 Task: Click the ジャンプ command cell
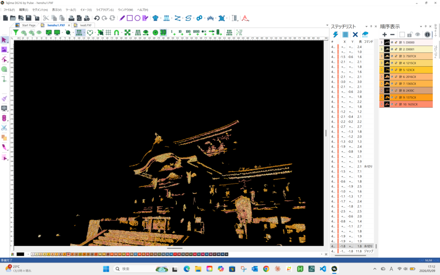point(368,251)
